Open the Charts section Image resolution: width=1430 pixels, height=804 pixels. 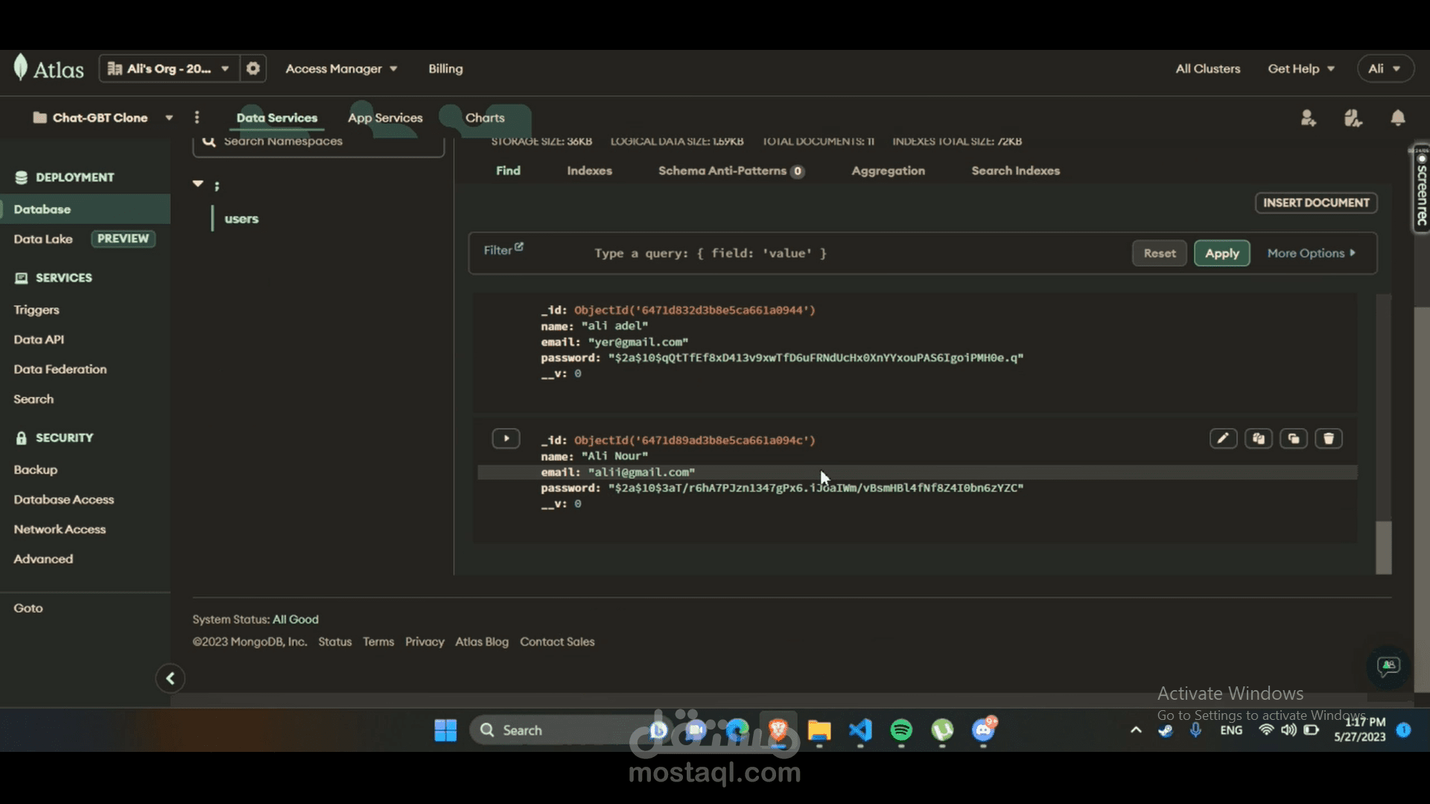pos(484,118)
